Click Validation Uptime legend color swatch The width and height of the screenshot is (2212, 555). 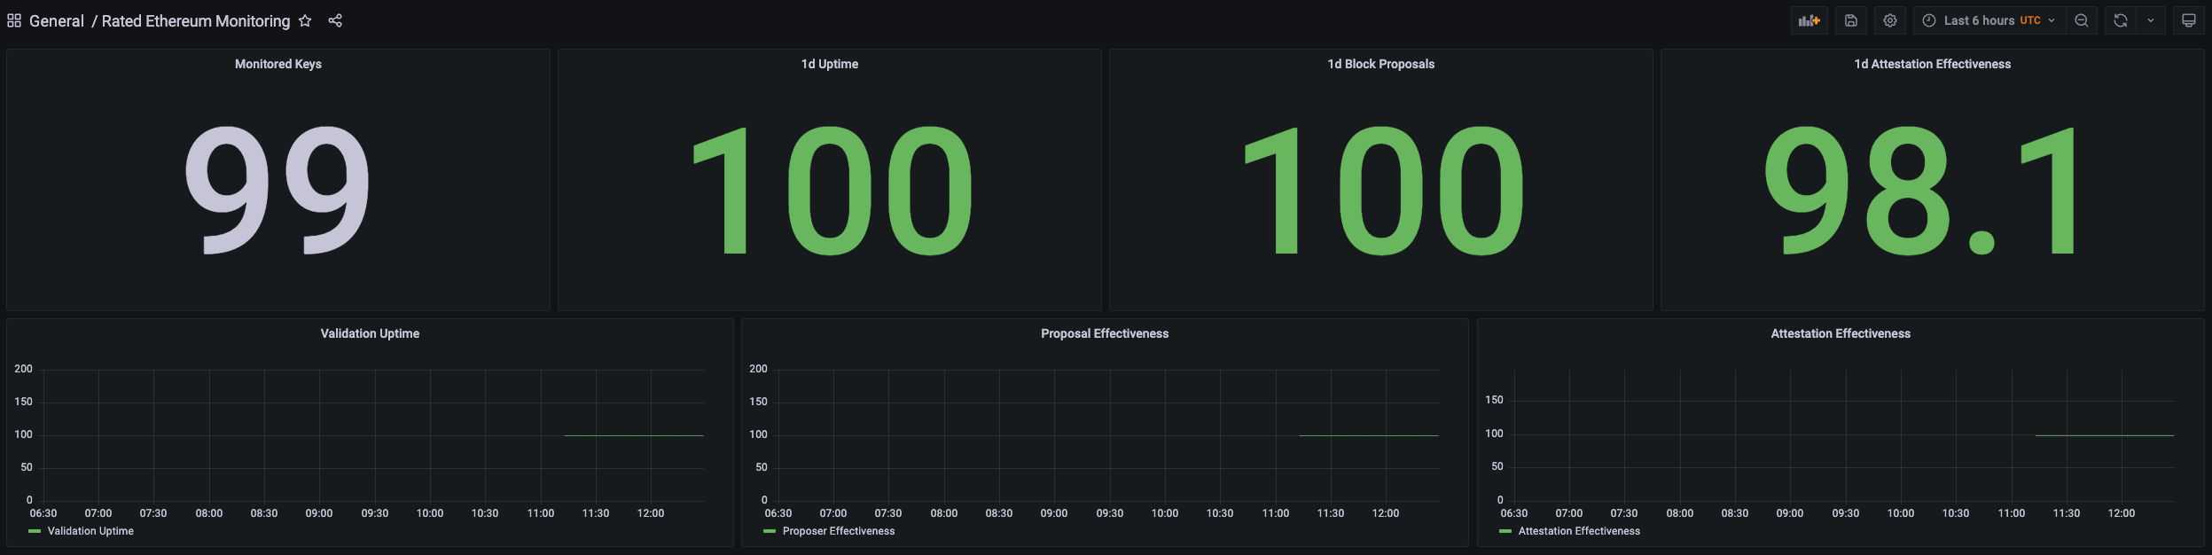[x=35, y=531]
